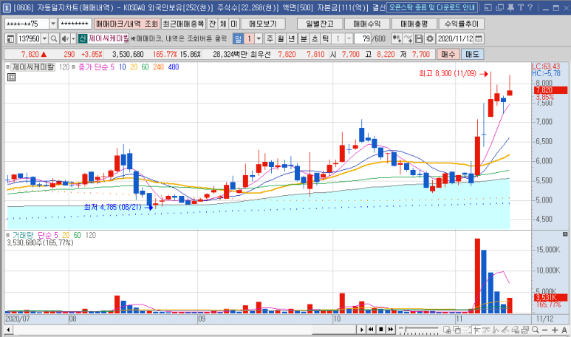Image resolution: width=571 pixels, height=337 pixels.
Task: Open the 매매수익 tab
Action: pyautogui.click(x=367, y=24)
